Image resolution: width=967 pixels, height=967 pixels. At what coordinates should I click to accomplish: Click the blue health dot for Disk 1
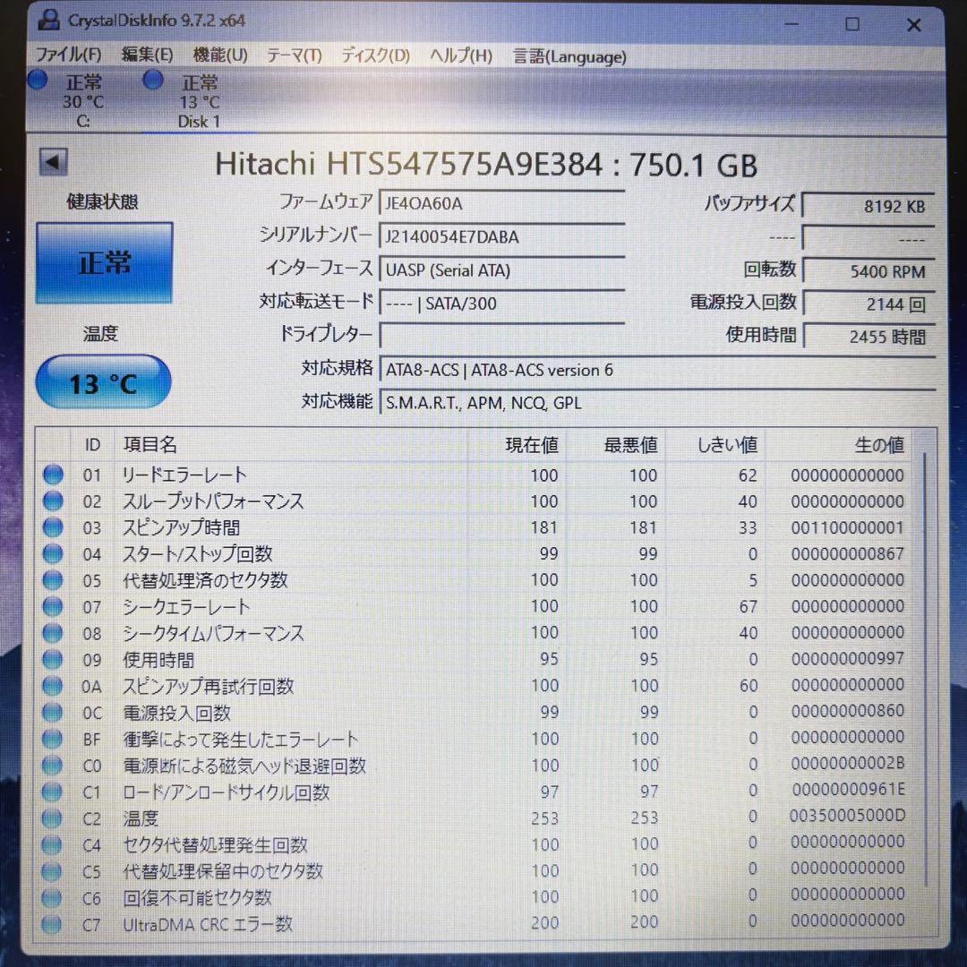tap(151, 81)
